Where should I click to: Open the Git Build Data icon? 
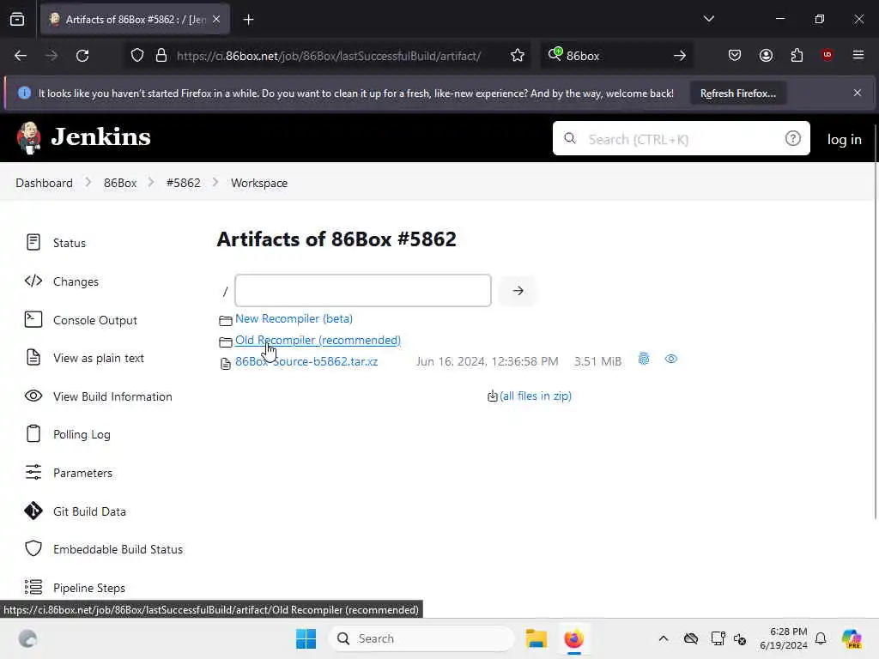click(x=33, y=511)
